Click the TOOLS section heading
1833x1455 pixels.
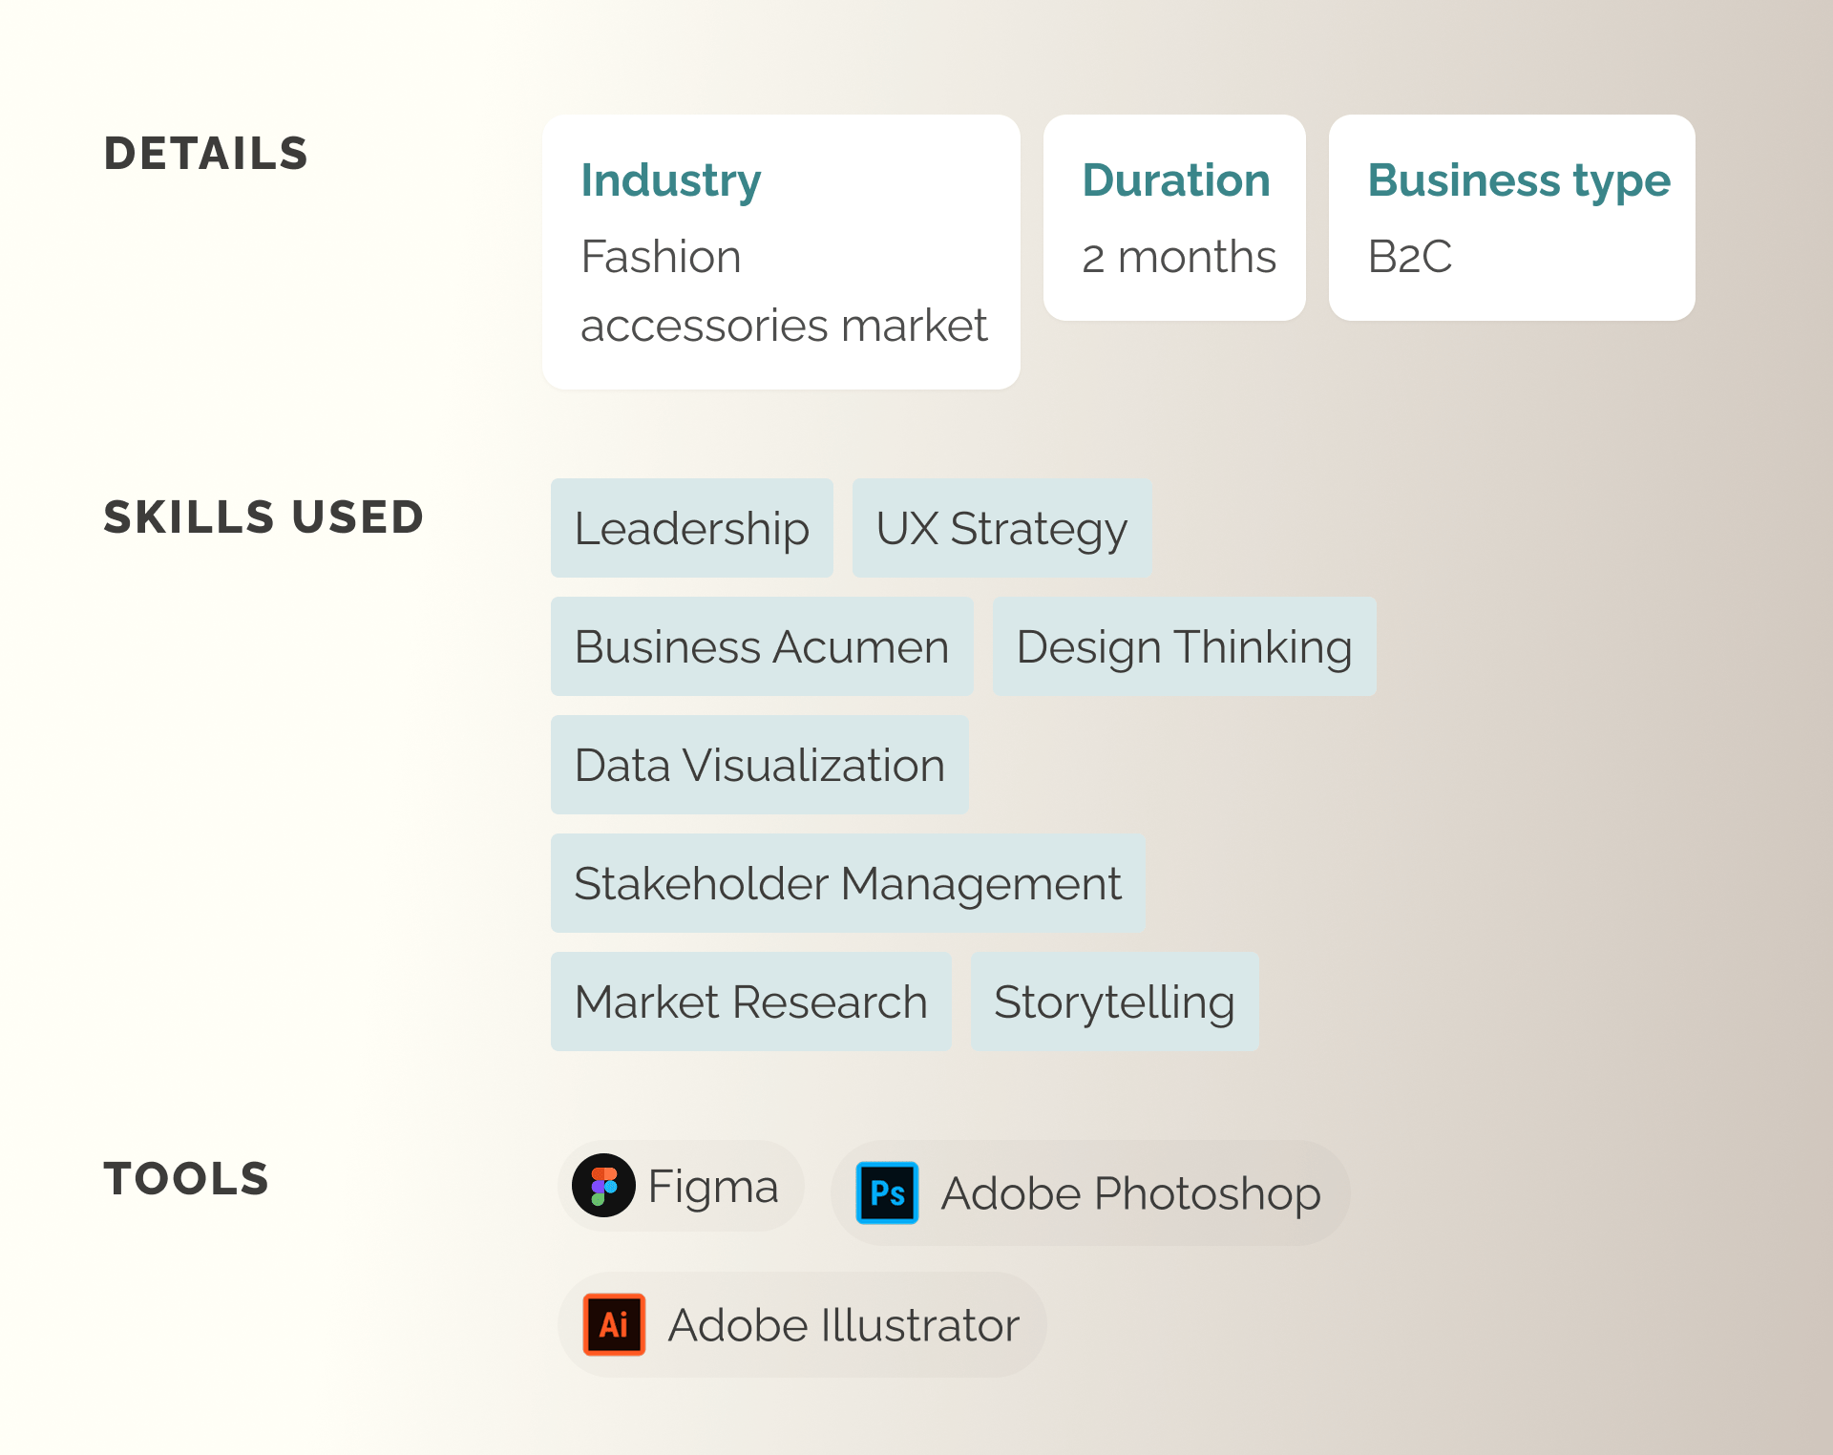click(186, 1178)
